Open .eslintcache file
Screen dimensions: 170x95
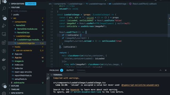pyautogui.click(x=19, y=83)
